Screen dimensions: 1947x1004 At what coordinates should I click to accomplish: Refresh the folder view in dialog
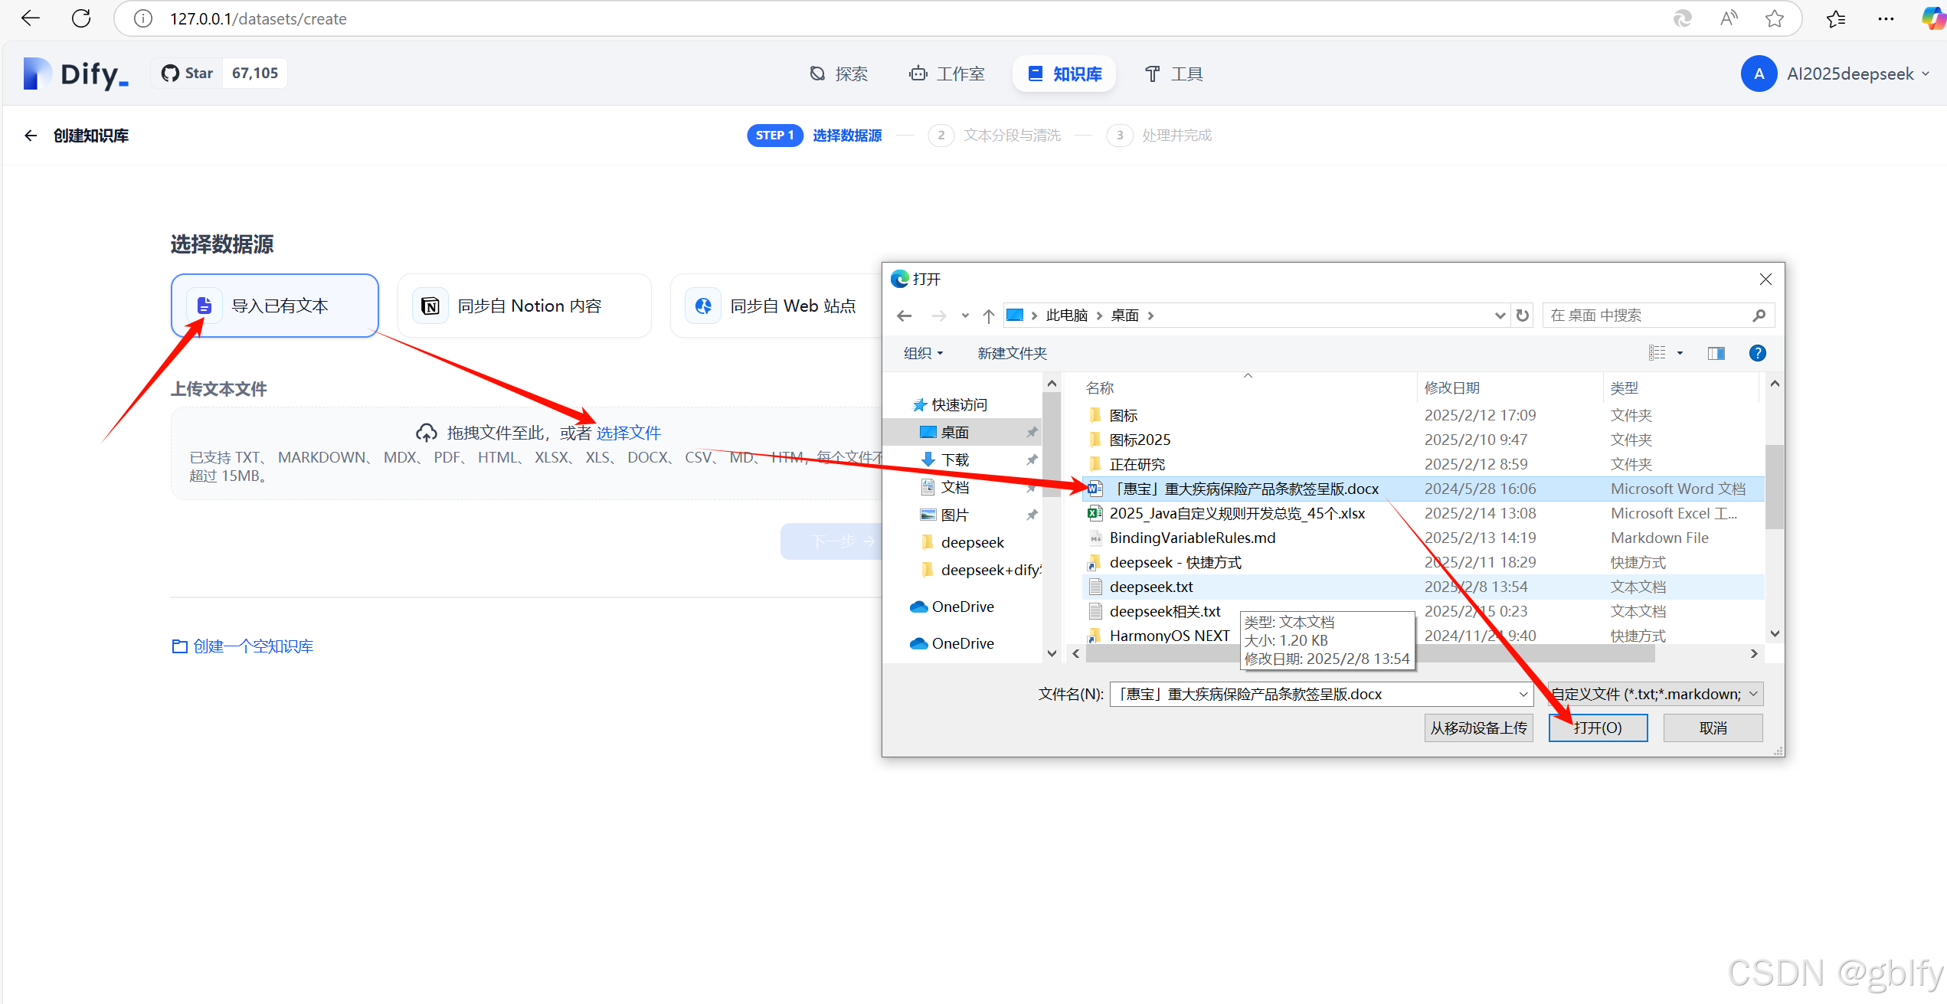tap(1523, 316)
